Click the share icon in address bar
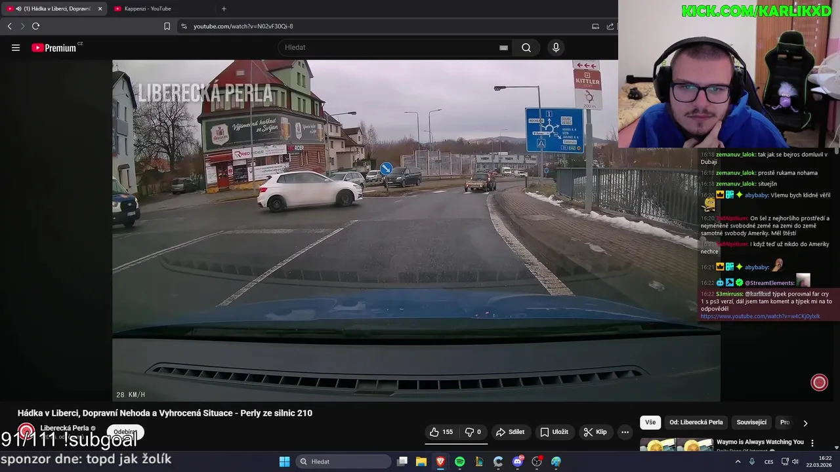840x472 pixels. point(610,26)
